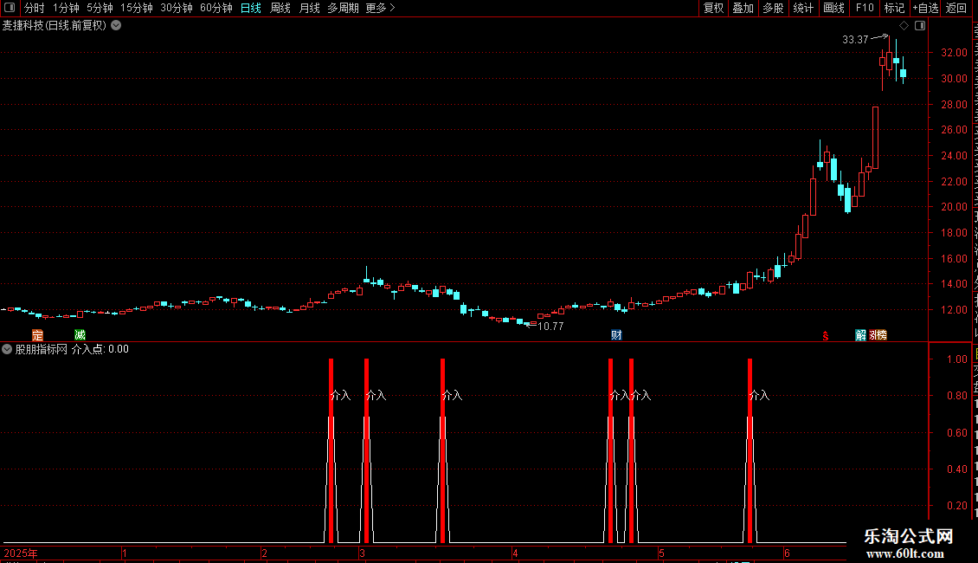
Task: Click the first 介入 signal bar in the indicator
Action: (x=331, y=450)
